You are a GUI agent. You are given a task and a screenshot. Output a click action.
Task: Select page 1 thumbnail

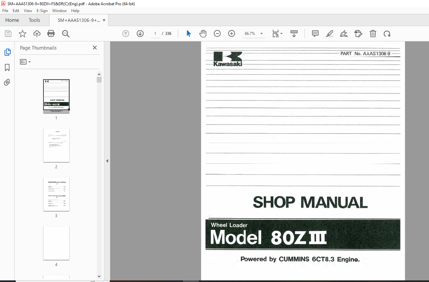tap(56, 96)
